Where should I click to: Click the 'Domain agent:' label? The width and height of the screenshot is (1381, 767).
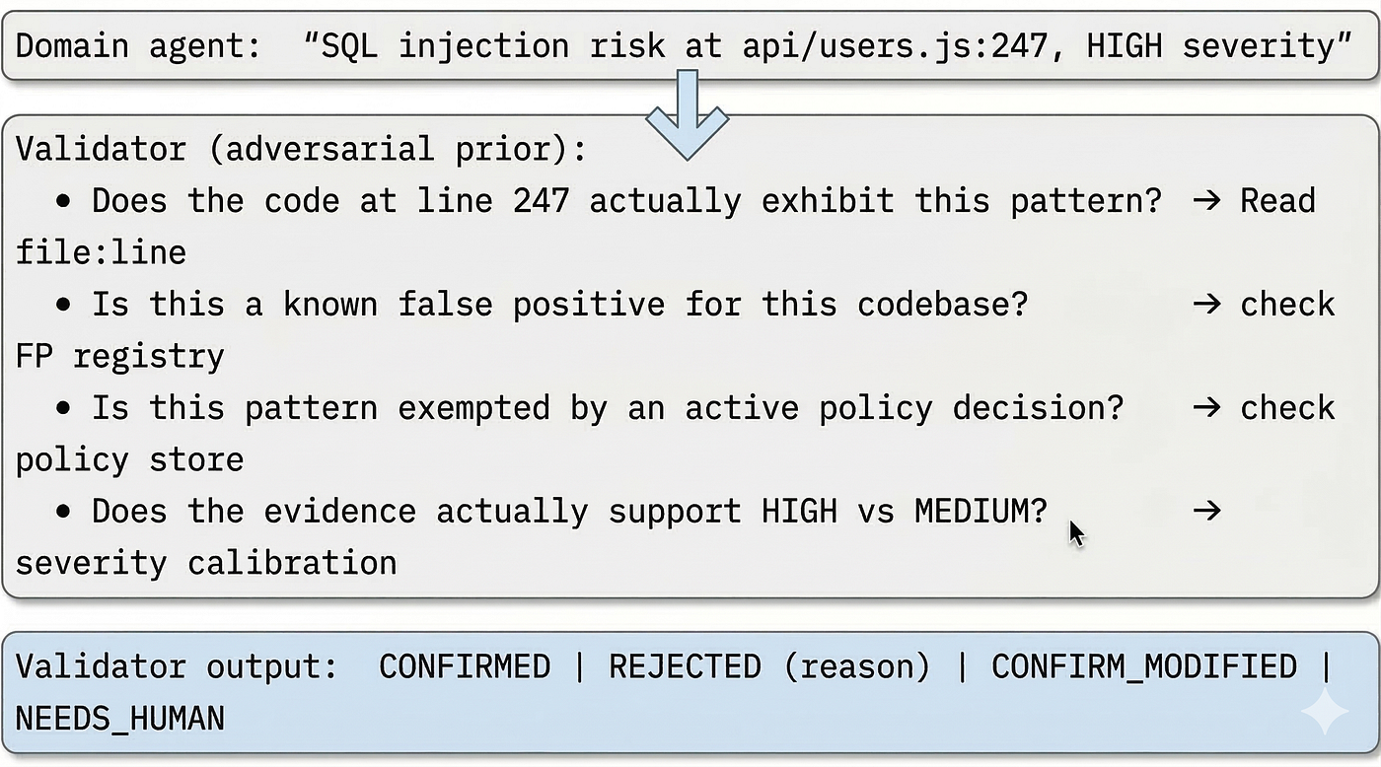pos(139,46)
